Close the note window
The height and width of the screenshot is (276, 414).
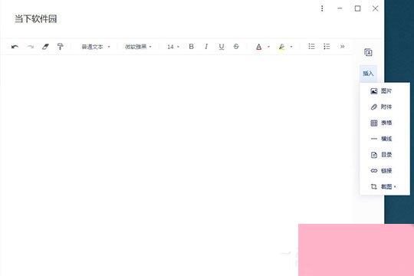tap(375, 8)
